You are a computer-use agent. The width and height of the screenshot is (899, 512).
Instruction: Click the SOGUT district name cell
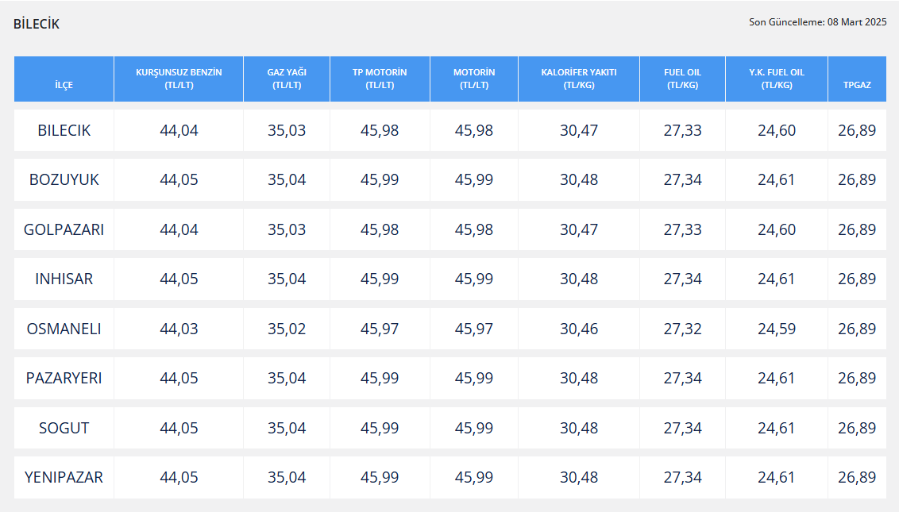[x=64, y=428]
